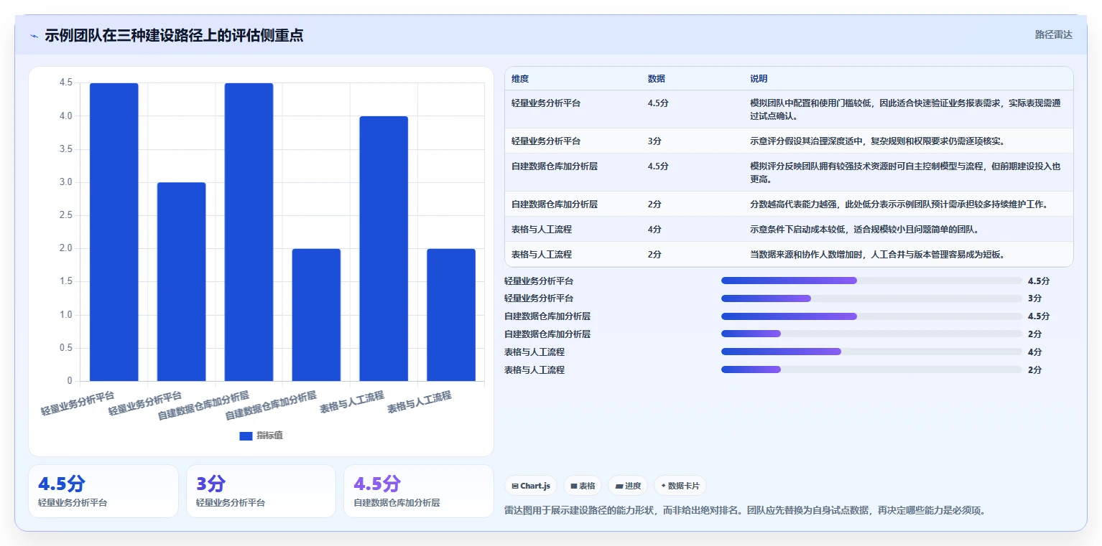
Task: Click the 表格 chip
Action: click(583, 486)
